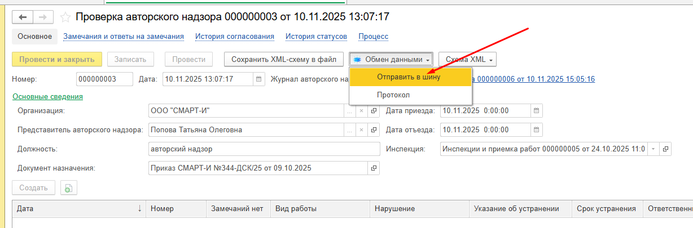Open Документ назначения record card
The height and width of the screenshot is (228, 693).
374,168
